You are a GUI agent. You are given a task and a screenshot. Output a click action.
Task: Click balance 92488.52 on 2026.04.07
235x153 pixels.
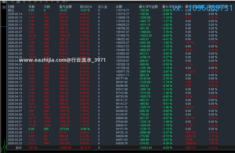pos(122,111)
